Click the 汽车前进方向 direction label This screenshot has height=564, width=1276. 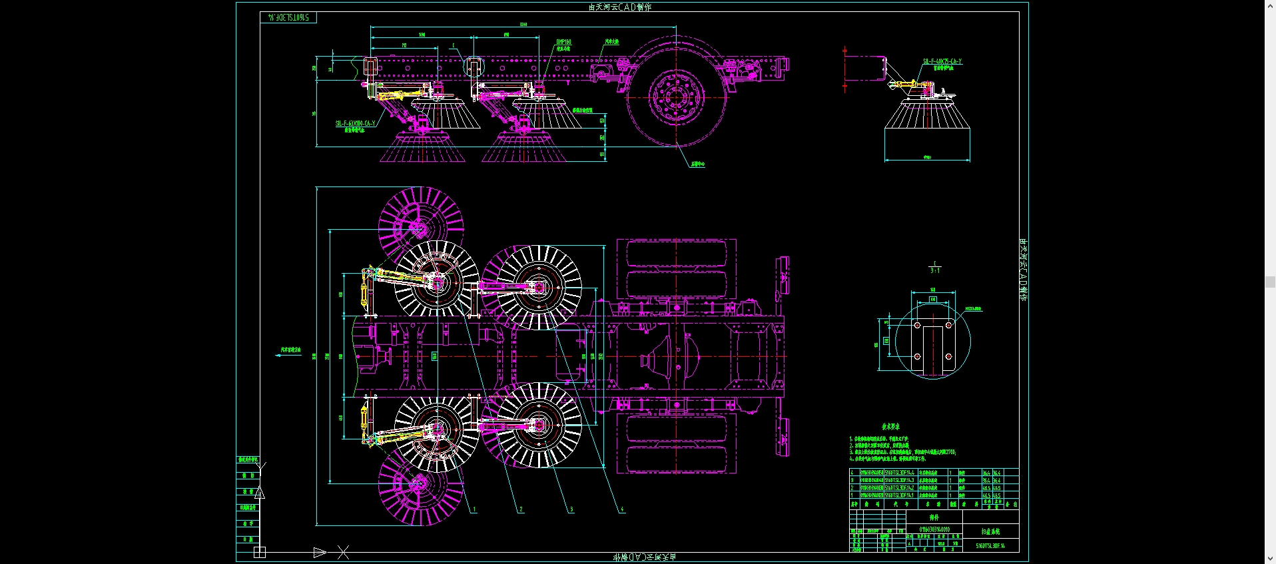click(290, 350)
